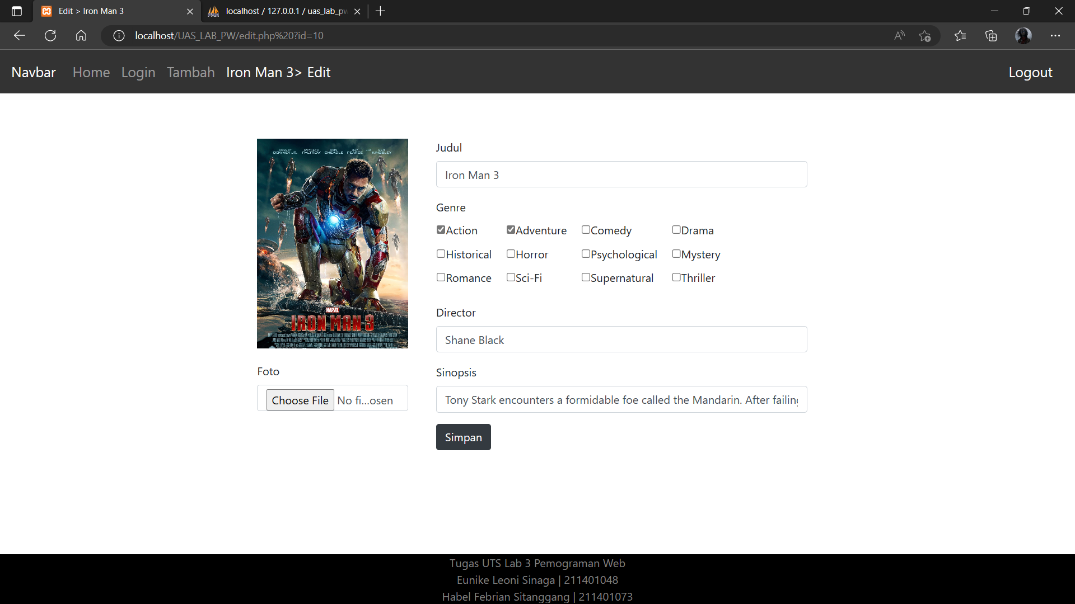Go to the Tambah navbar link
1075x604 pixels.
[x=190, y=73]
